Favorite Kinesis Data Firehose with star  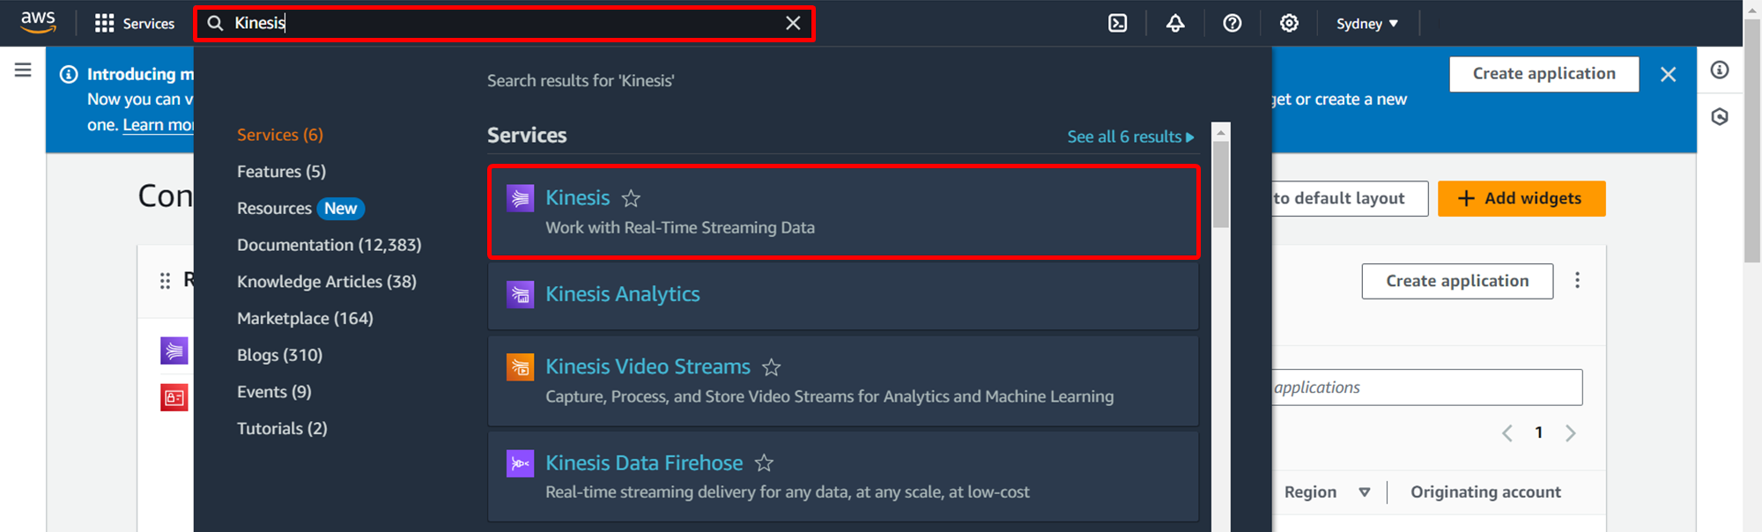764,463
